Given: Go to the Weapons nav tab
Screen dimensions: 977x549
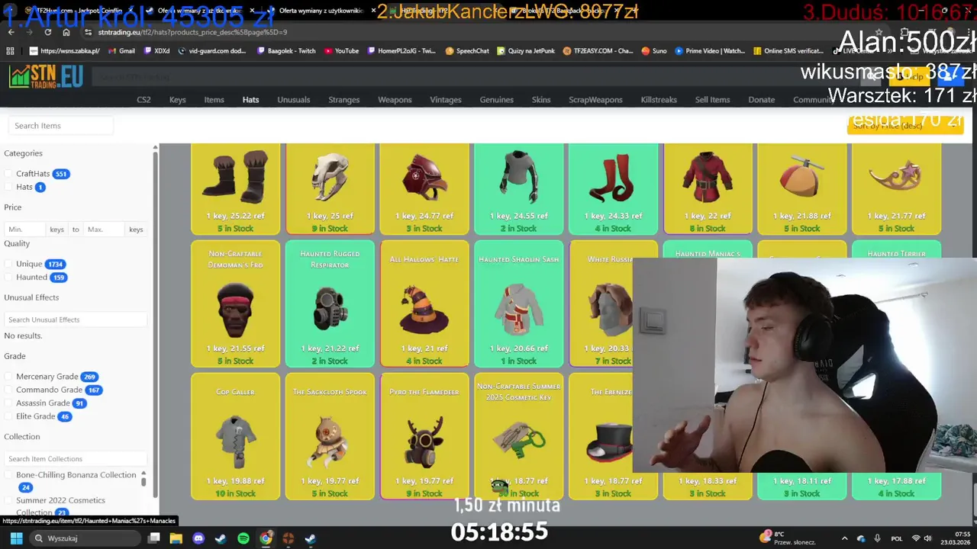Looking at the screenshot, I should coord(395,100).
